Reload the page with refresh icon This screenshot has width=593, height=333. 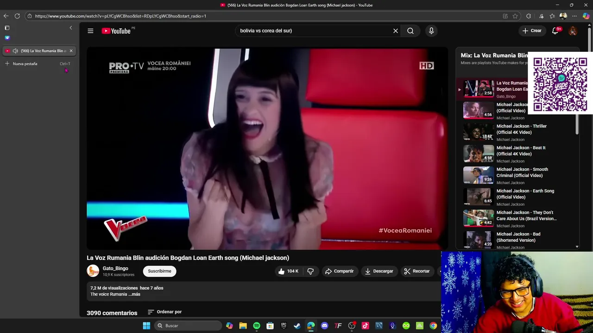17,16
